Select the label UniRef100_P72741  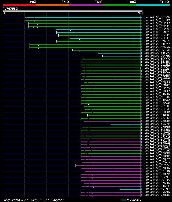tap(157, 103)
